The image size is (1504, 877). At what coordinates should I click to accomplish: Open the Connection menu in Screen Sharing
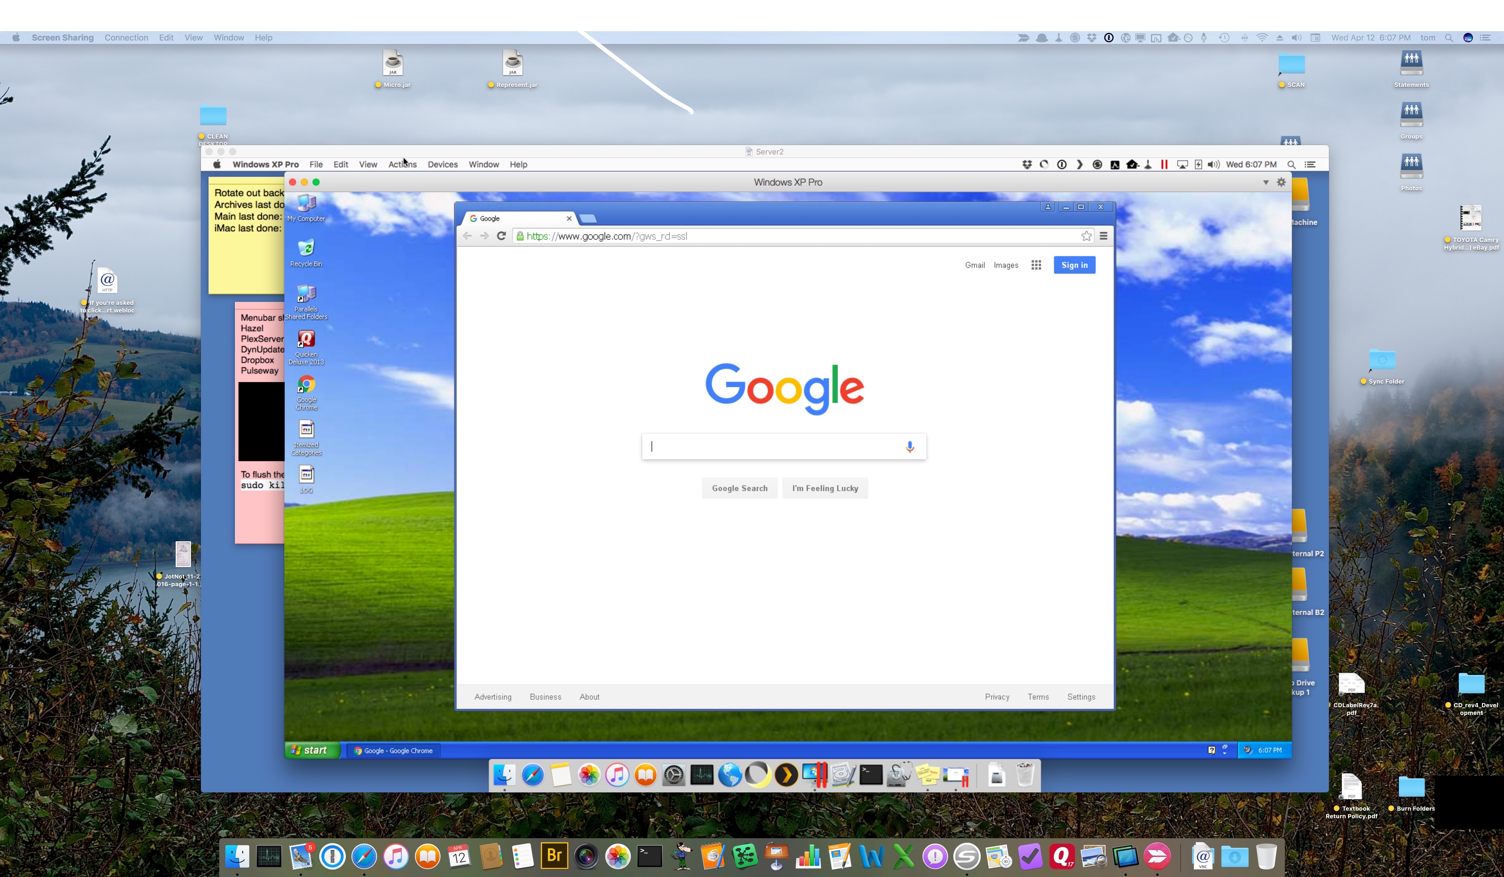point(126,38)
